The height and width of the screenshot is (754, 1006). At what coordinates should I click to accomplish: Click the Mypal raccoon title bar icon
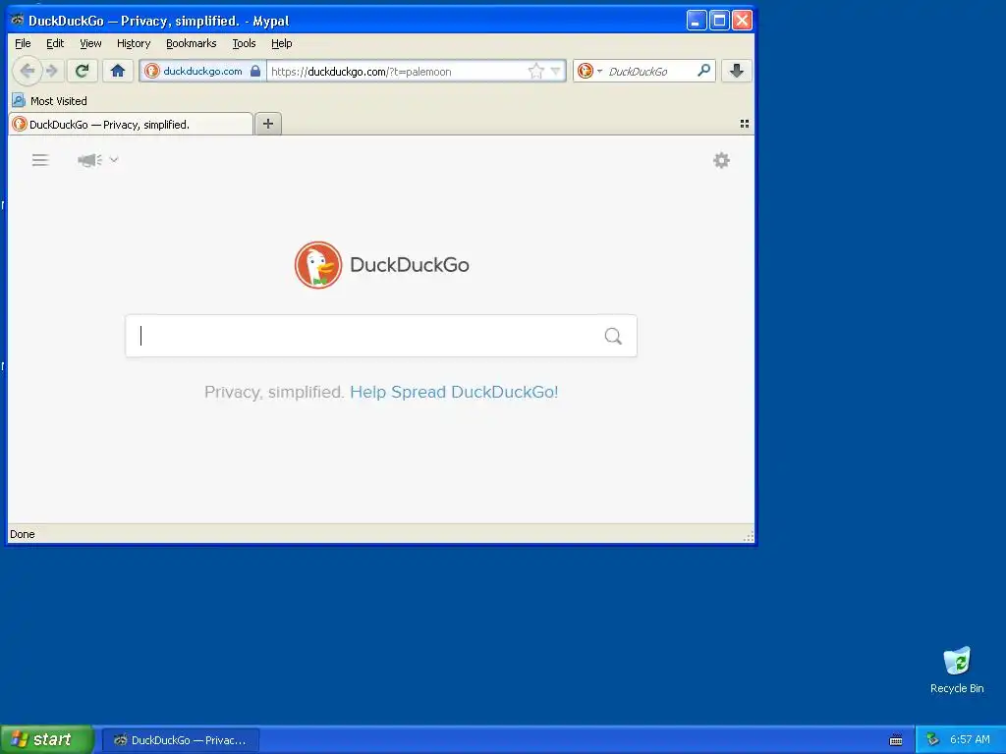18,20
